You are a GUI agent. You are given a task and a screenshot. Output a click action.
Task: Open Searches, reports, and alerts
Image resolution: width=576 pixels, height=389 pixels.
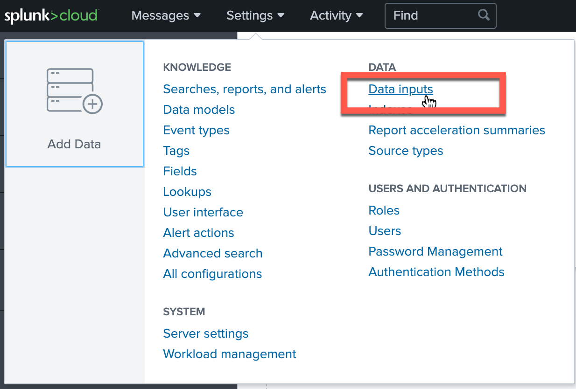[x=244, y=89]
